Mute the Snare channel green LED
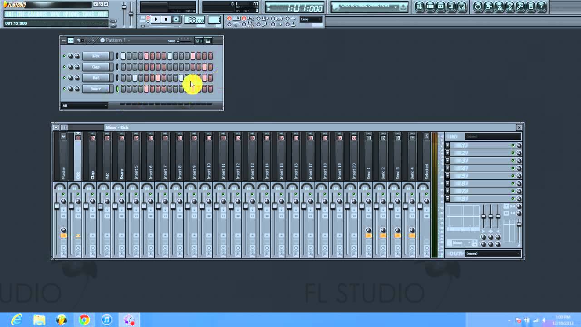581x327 pixels. tap(64, 89)
